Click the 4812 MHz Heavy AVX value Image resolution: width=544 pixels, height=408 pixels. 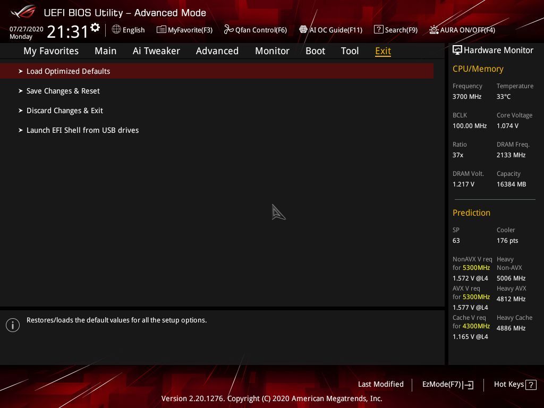click(x=511, y=299)
